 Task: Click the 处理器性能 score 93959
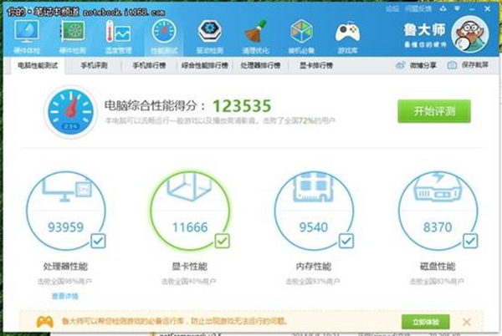65,227
